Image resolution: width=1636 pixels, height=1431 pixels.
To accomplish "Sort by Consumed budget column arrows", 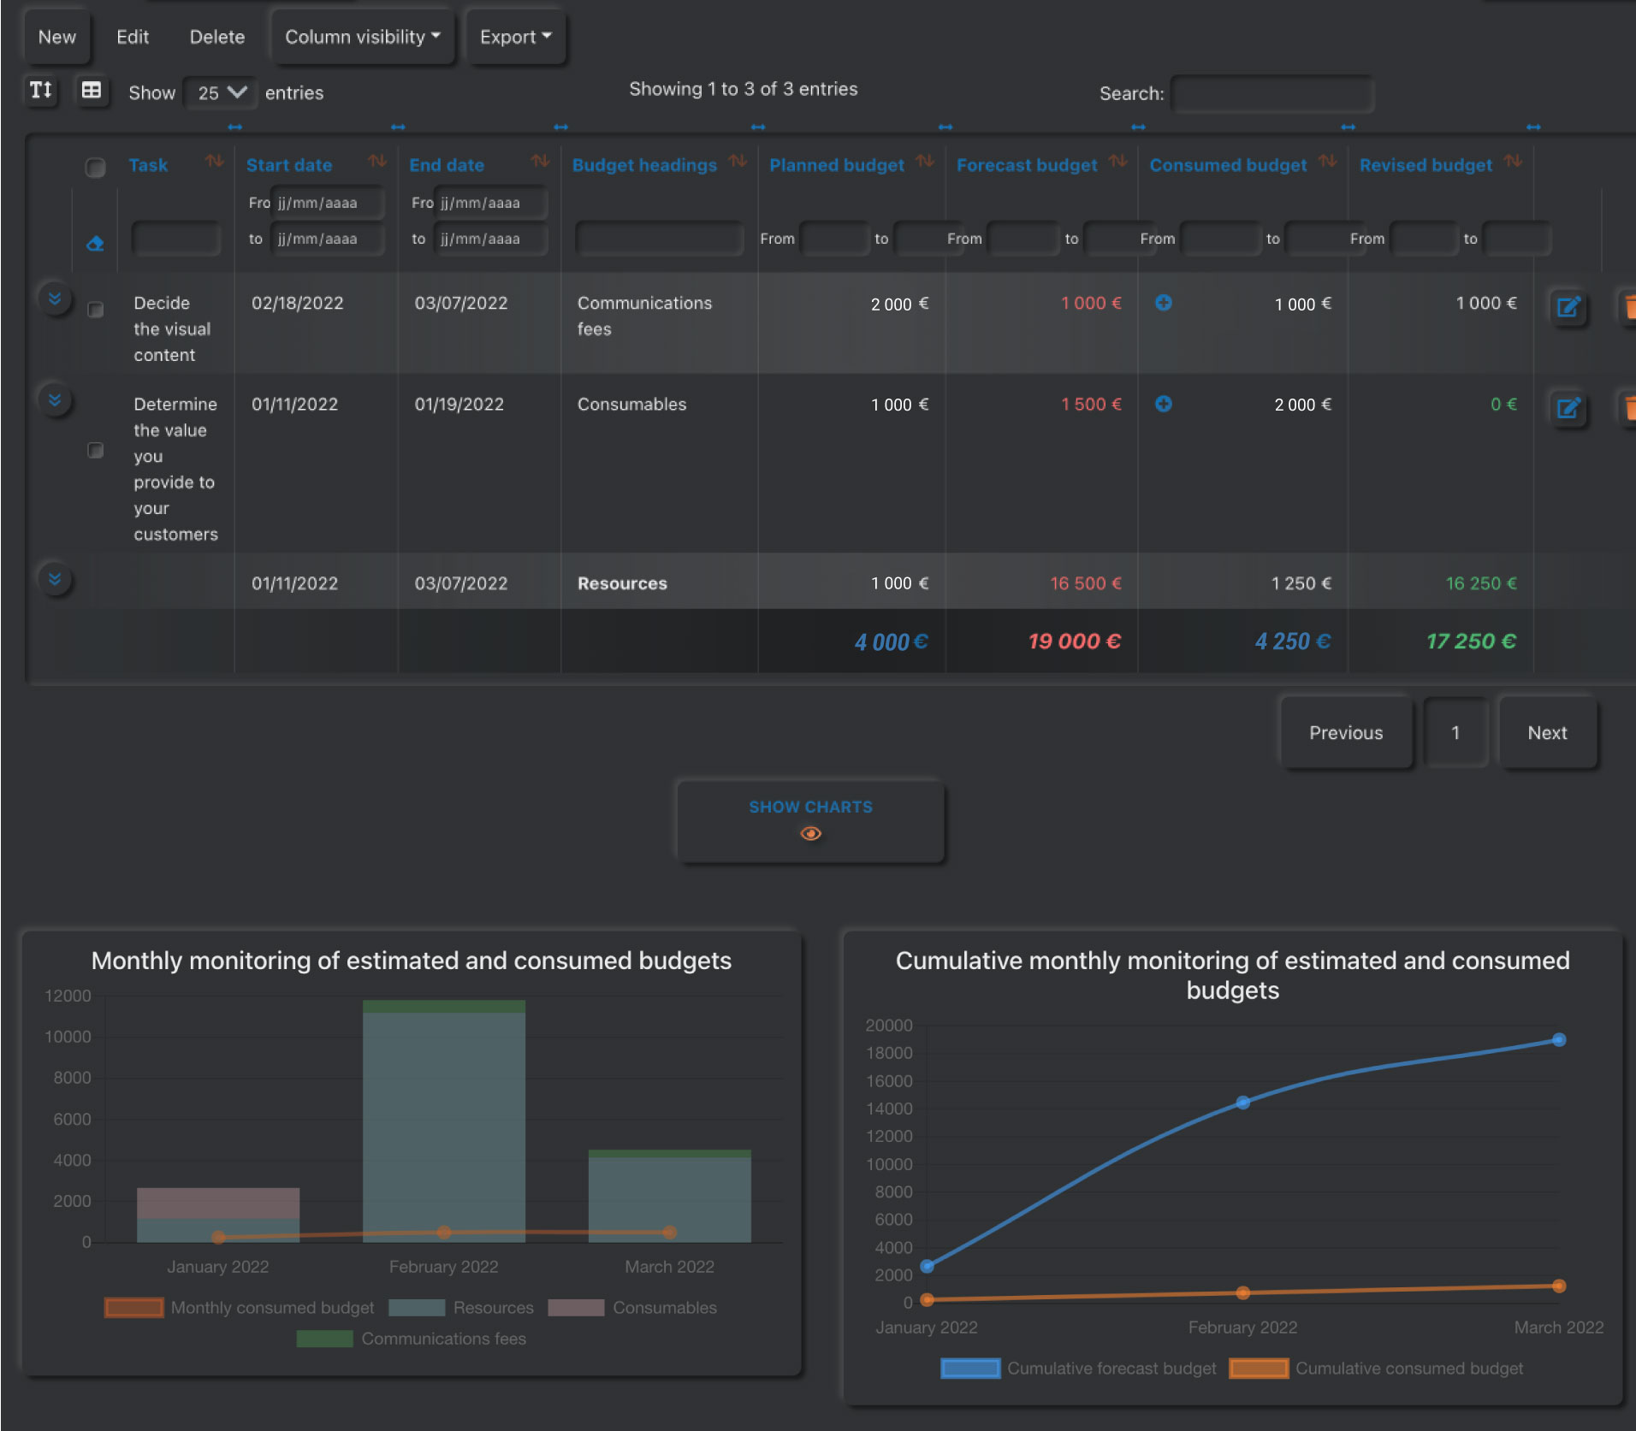I will coord(1327,162).
